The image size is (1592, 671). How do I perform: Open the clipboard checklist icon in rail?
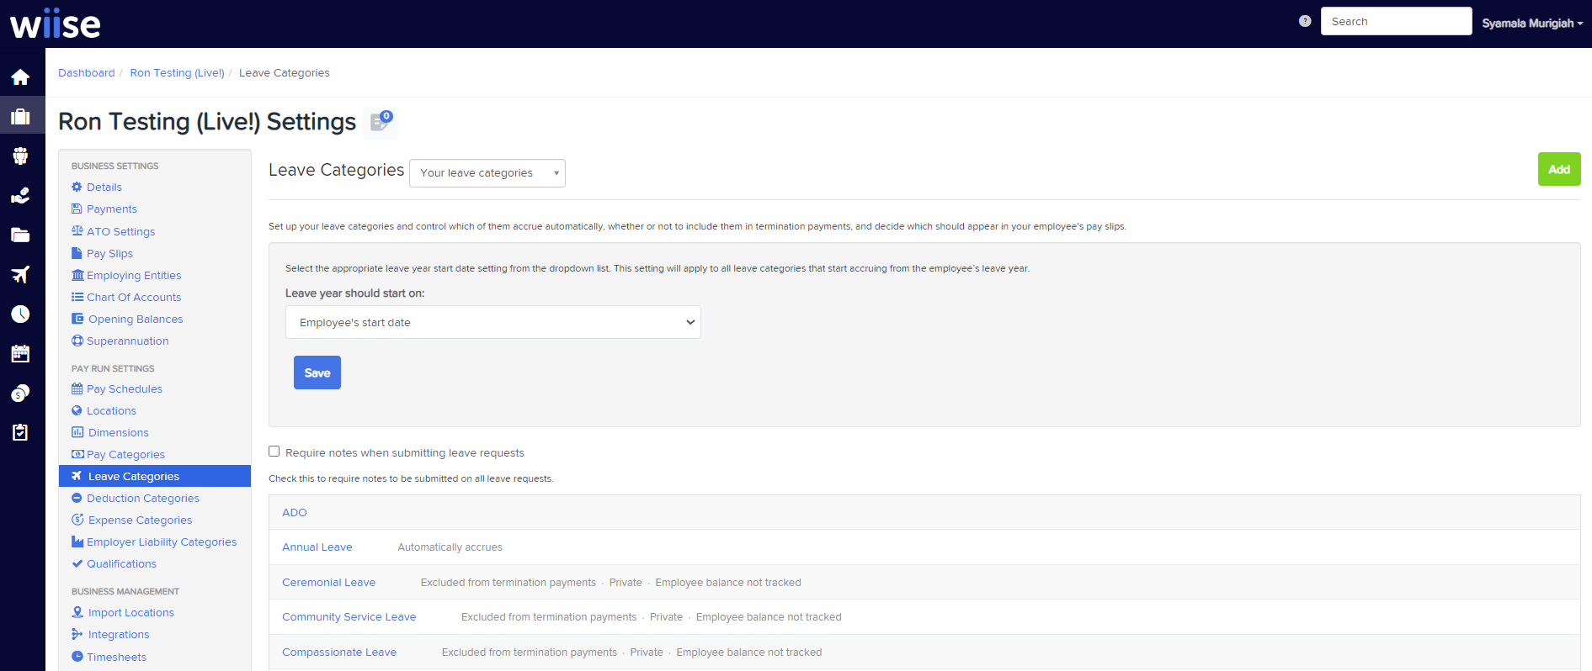click(x=20, y=432)
